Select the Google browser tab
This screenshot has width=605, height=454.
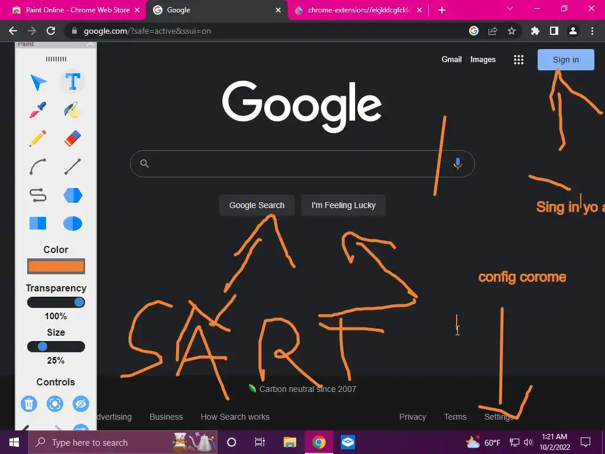216,10
